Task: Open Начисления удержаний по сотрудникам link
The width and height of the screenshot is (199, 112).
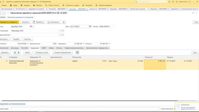Action: click(20, 17)
